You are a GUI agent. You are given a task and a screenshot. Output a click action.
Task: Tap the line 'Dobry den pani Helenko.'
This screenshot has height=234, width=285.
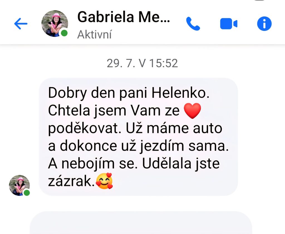point(129,93)
